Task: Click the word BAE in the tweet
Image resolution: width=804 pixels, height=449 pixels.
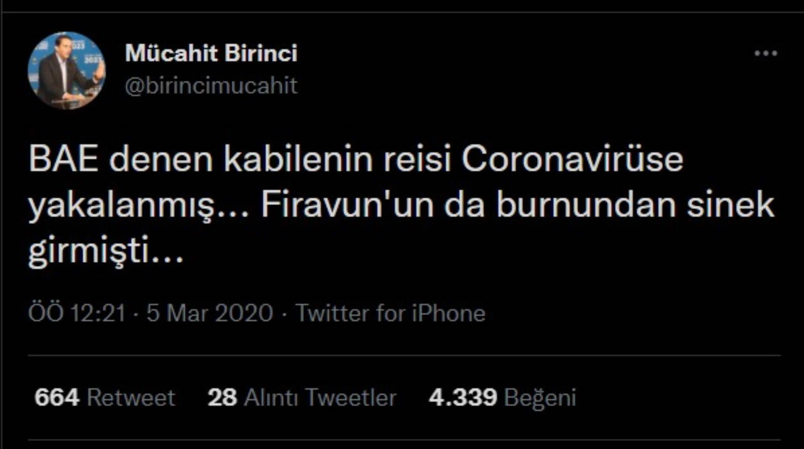Action: point(63,161)
